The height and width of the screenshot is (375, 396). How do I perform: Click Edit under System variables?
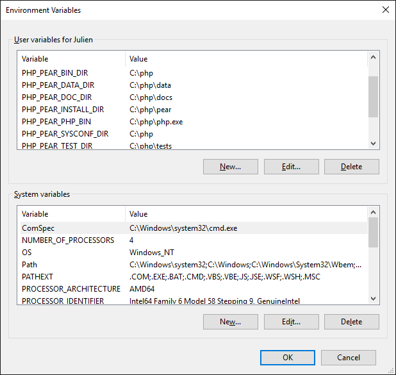pyautogui.click(x=292, y=322)
